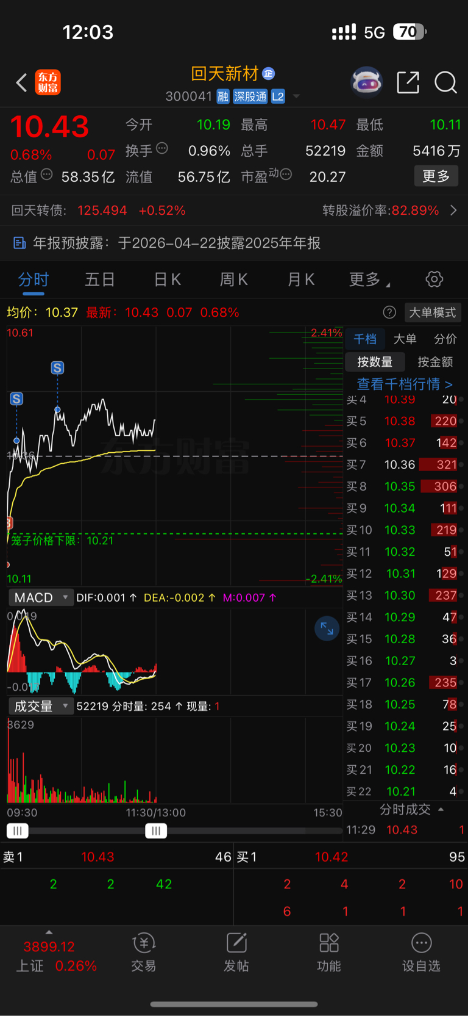Expand the 更多 chart period menu
Image resolution: width=468 pixels, height=1016 pixels.
(369, 279)
